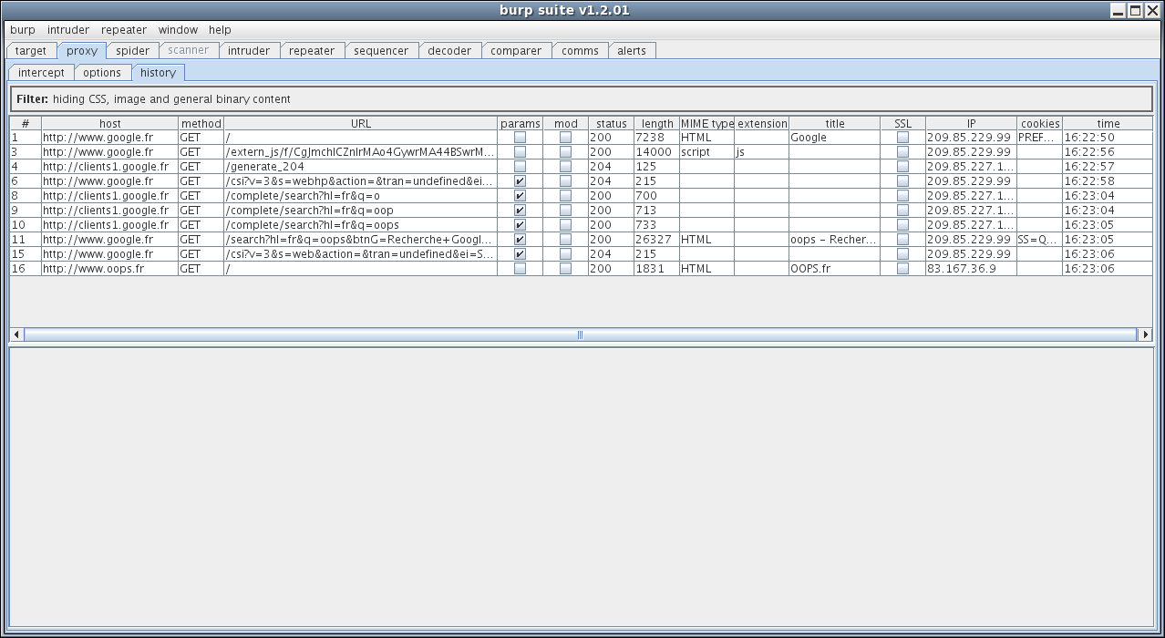Image resolution: width=1165 pixels, height=638 pixels.
Task: Toggle SSL checkbox for www.oops.fr row
Action: click(902, 269)
